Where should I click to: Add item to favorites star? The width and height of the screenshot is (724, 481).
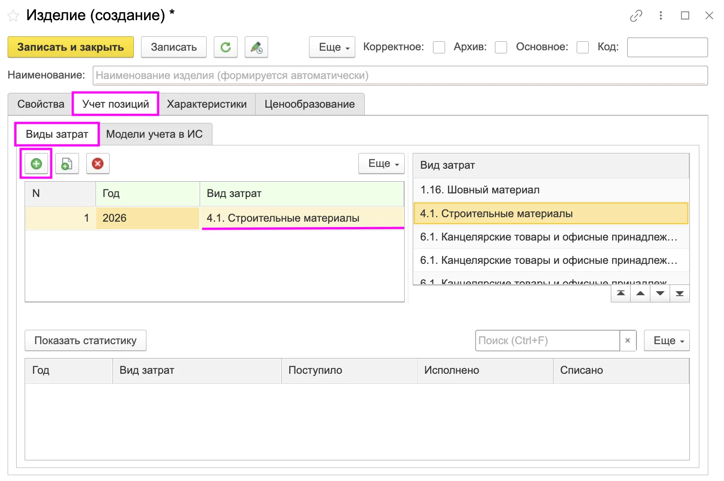[13, 16]
